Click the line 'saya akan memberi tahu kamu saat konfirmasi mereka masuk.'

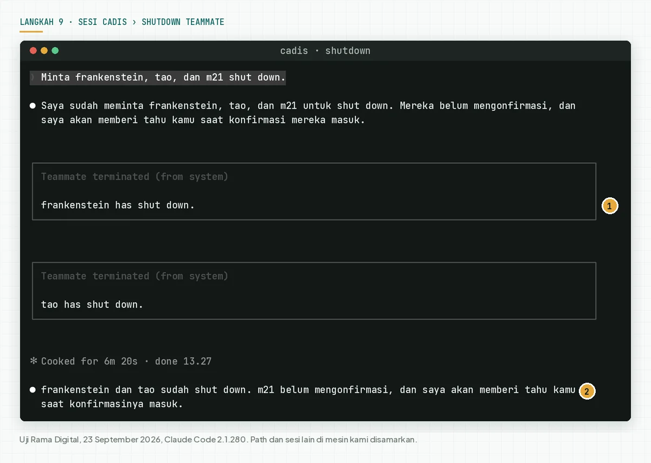(x=203, y=120)
